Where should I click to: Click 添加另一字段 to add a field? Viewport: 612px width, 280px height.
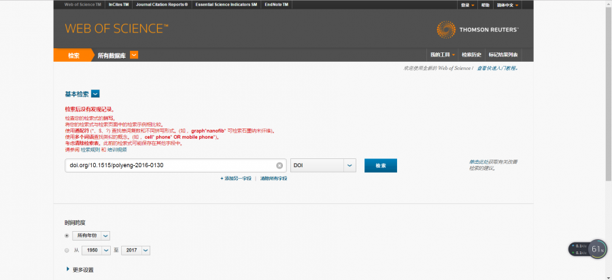coord(236,178)
